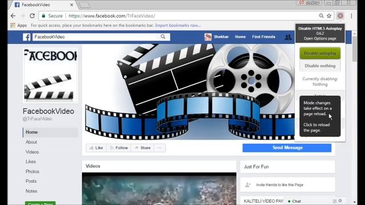
Task: Open Shekhar's profile link
Action: pos(221,36)
